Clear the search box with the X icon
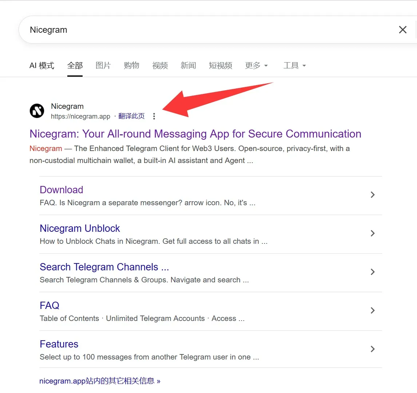Image resolution: width=417 pixels, height=393 pixels. click(x=402, y=30)
